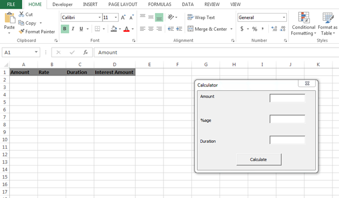Activate the Format Painter
Viewport: 339px width, 198px height.
(x=37, y=31)
